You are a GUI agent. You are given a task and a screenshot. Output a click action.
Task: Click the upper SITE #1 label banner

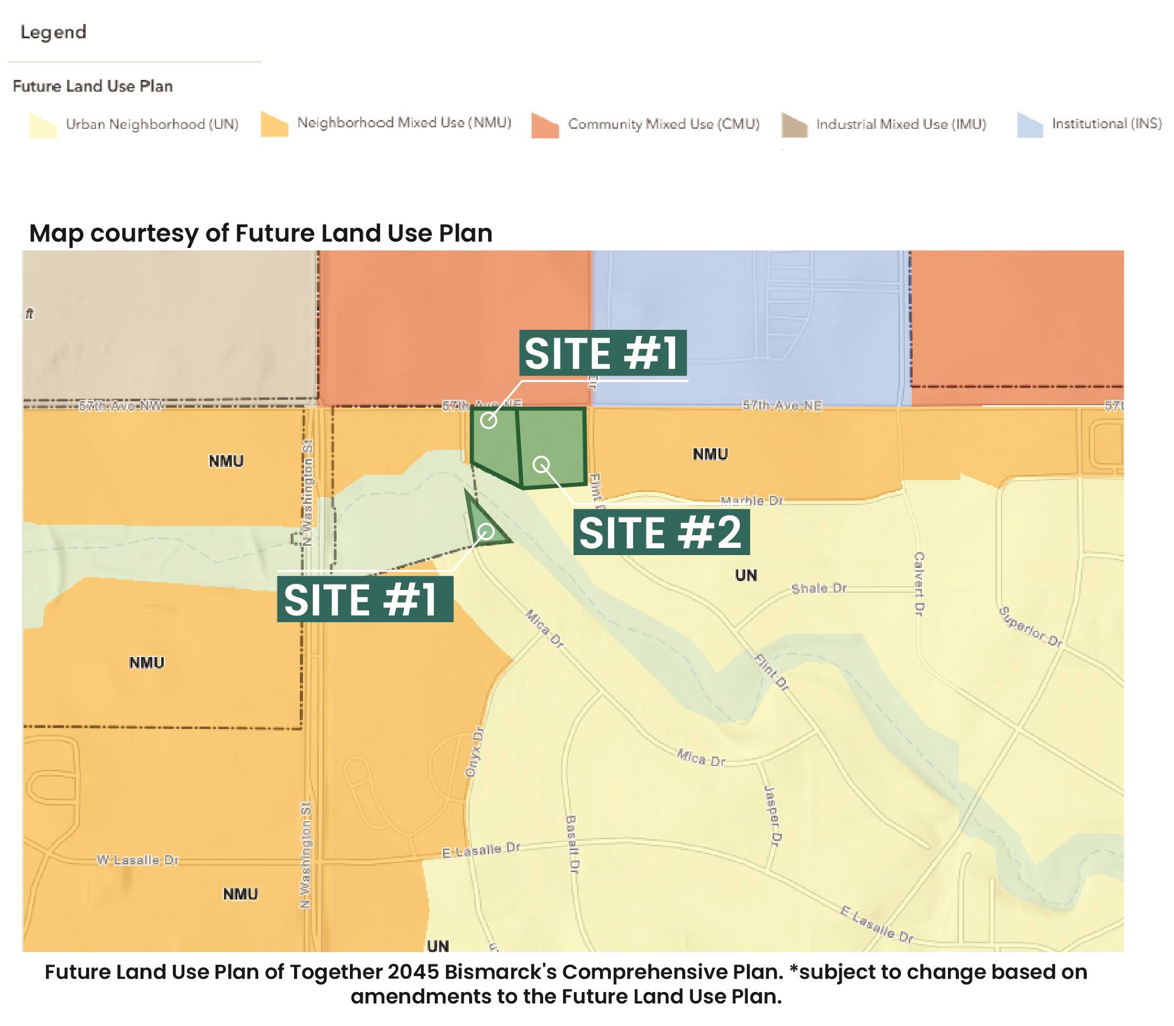click(x=601, y=353)
